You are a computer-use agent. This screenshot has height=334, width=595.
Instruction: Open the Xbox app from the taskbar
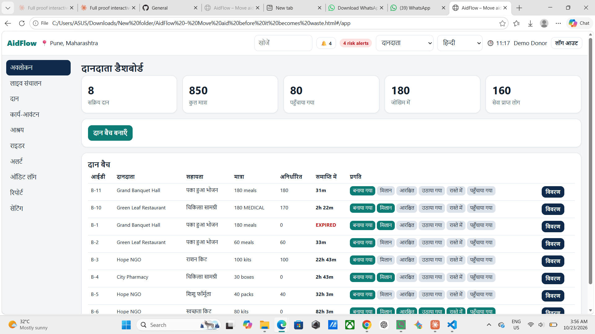tap(350, 325)
